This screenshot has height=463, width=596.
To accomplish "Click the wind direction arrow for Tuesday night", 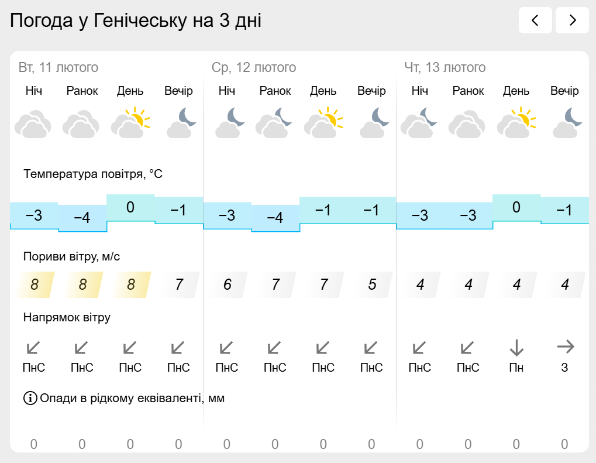I will [33, 347].
